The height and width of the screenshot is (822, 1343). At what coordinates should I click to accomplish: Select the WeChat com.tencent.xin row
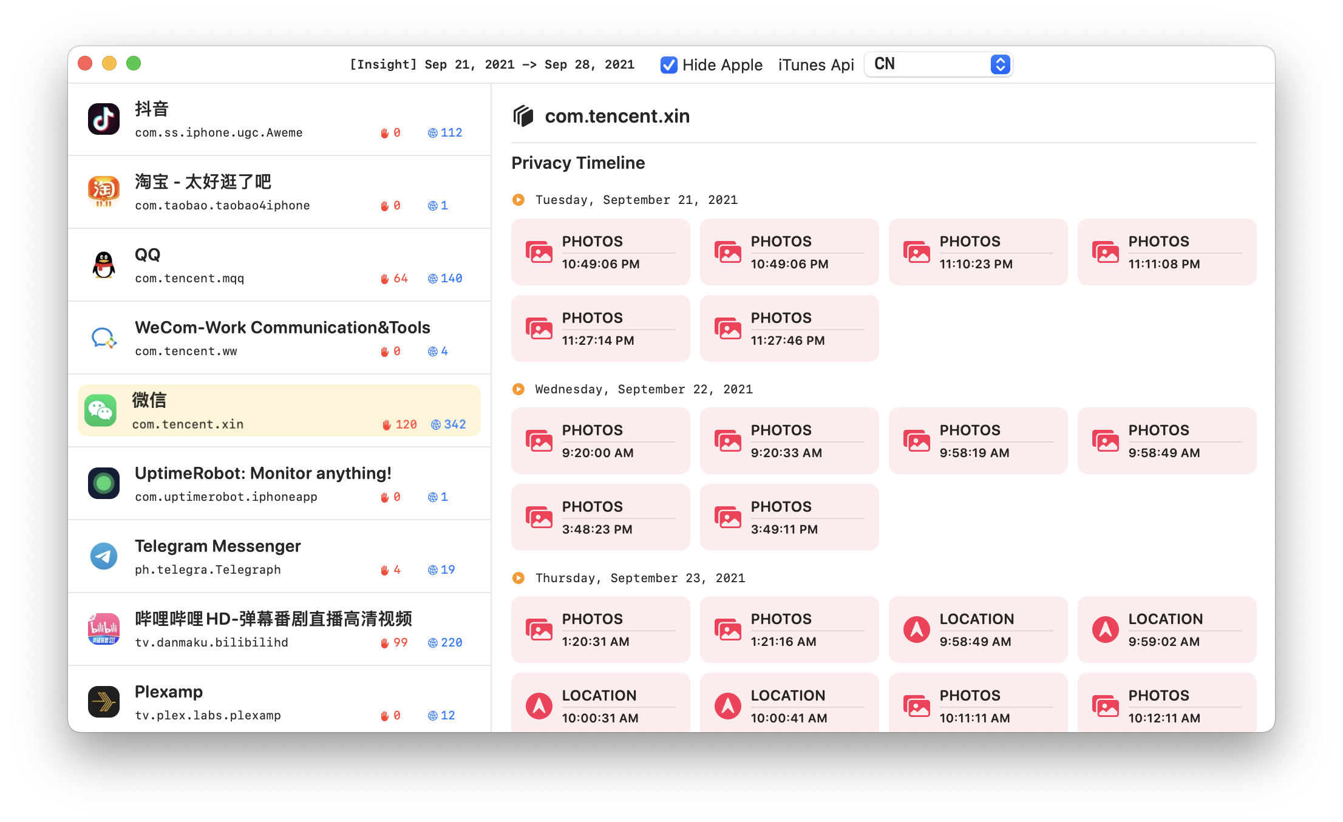point(279,411)
